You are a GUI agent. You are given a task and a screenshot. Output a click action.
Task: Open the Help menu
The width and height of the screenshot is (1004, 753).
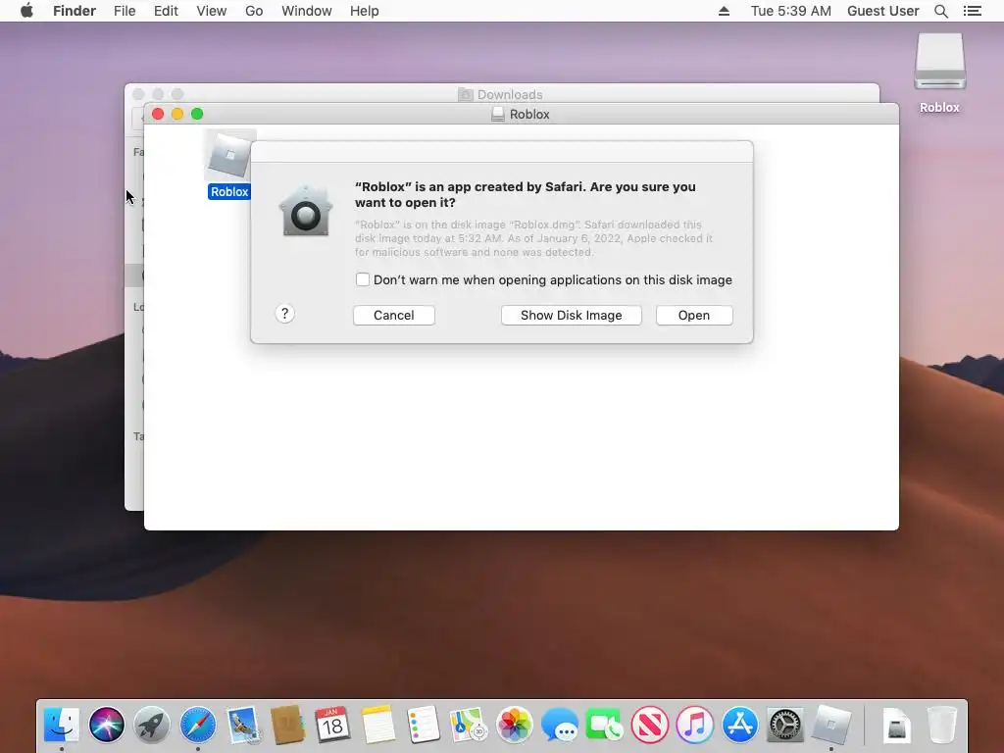tap(365, 11)
